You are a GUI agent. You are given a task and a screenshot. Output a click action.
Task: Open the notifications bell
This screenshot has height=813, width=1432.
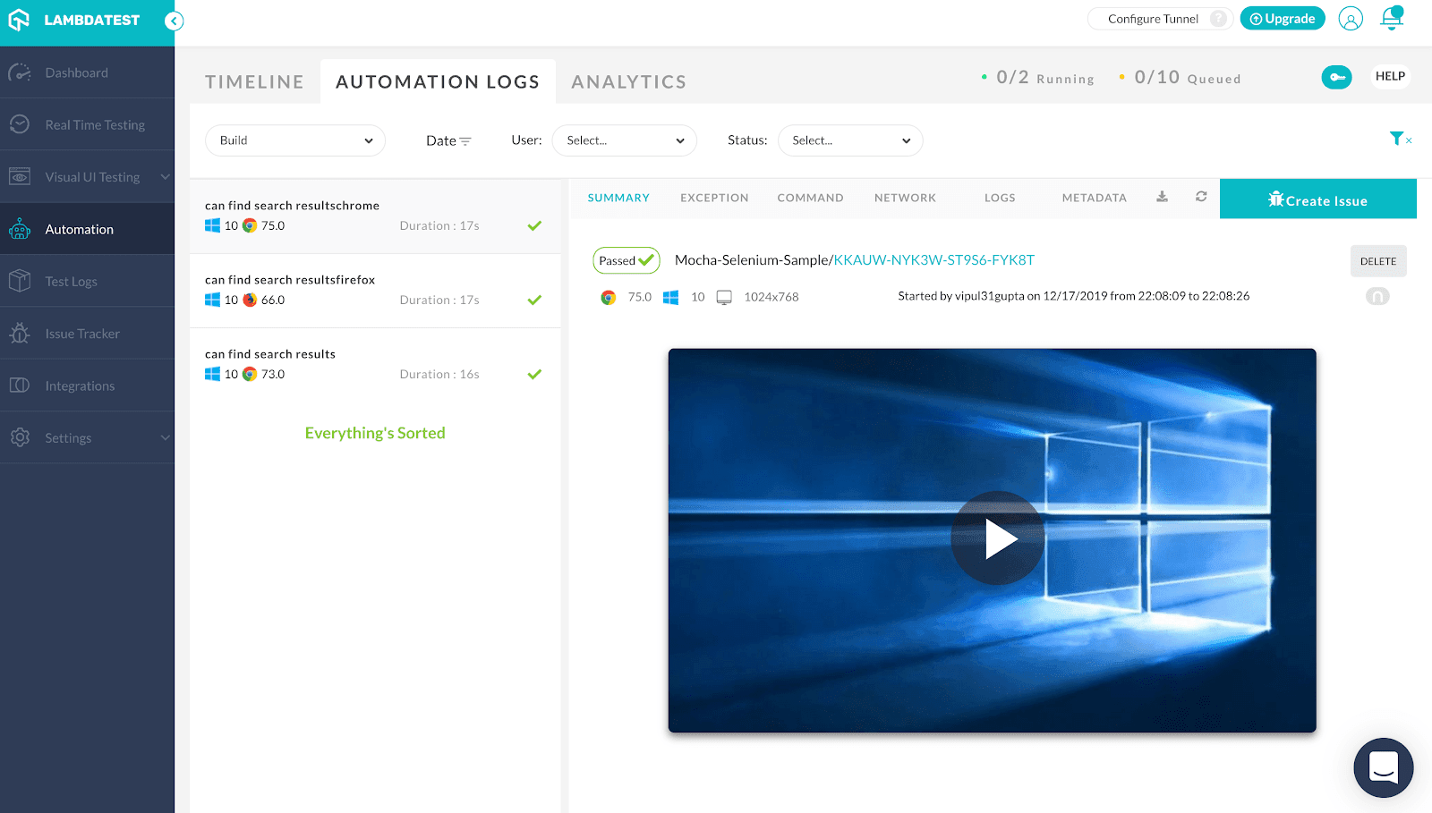point(1391,18)
